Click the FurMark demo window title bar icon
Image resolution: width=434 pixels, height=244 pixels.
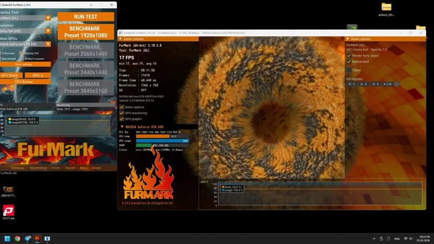[x=121, y=33]
